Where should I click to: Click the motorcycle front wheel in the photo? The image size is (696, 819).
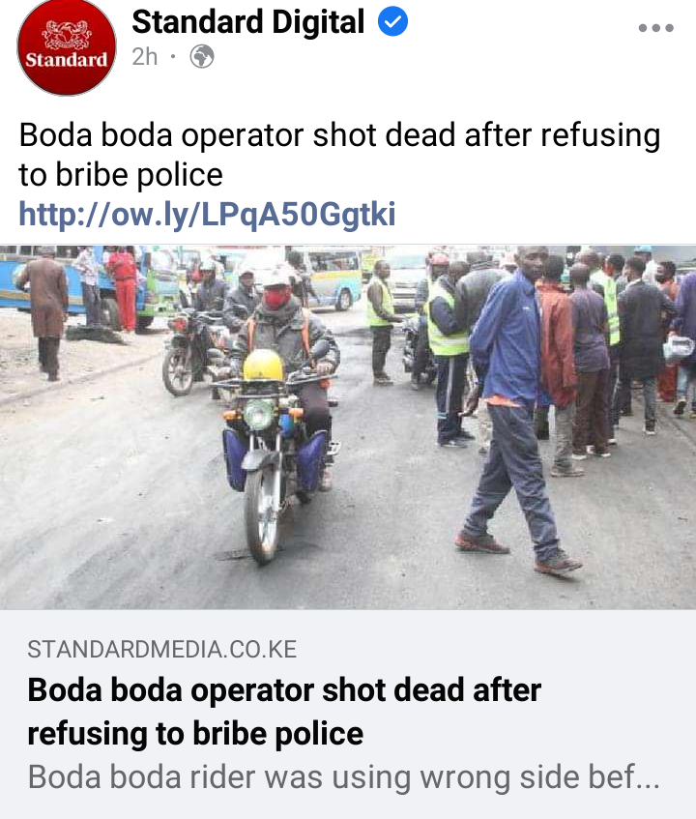[262, 514]
